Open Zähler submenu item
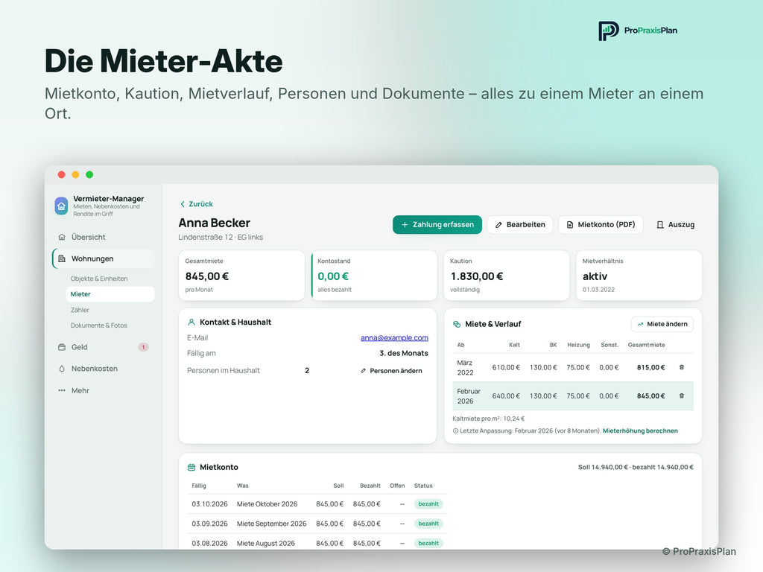The image size is (763, 572). tap(80, 310)
